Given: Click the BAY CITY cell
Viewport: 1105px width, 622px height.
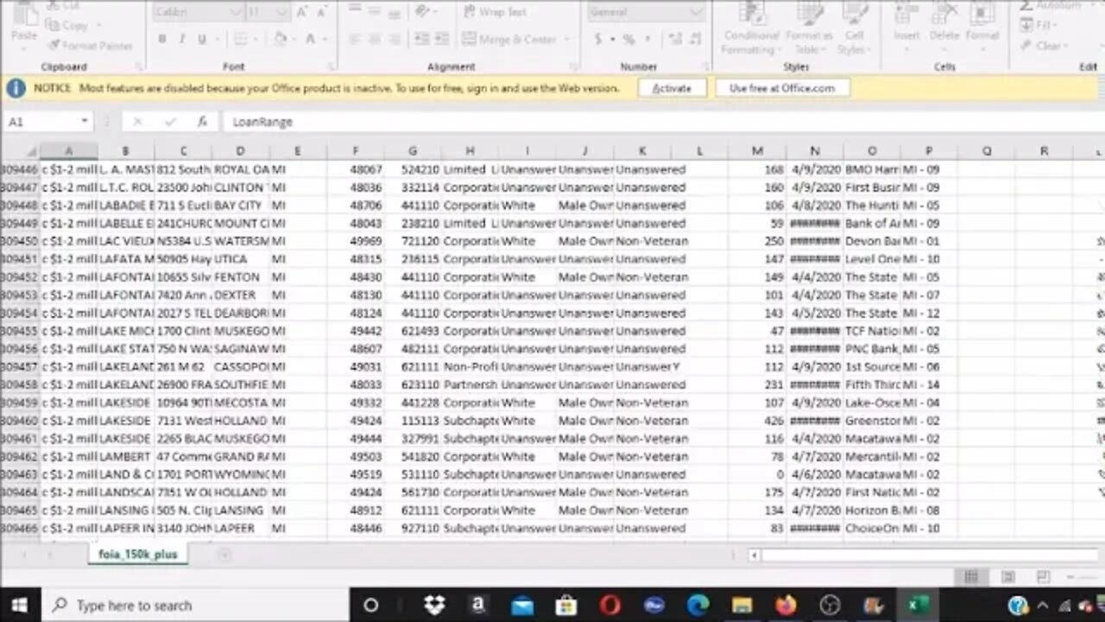Looking at the screenshot, I should (240, 206).
